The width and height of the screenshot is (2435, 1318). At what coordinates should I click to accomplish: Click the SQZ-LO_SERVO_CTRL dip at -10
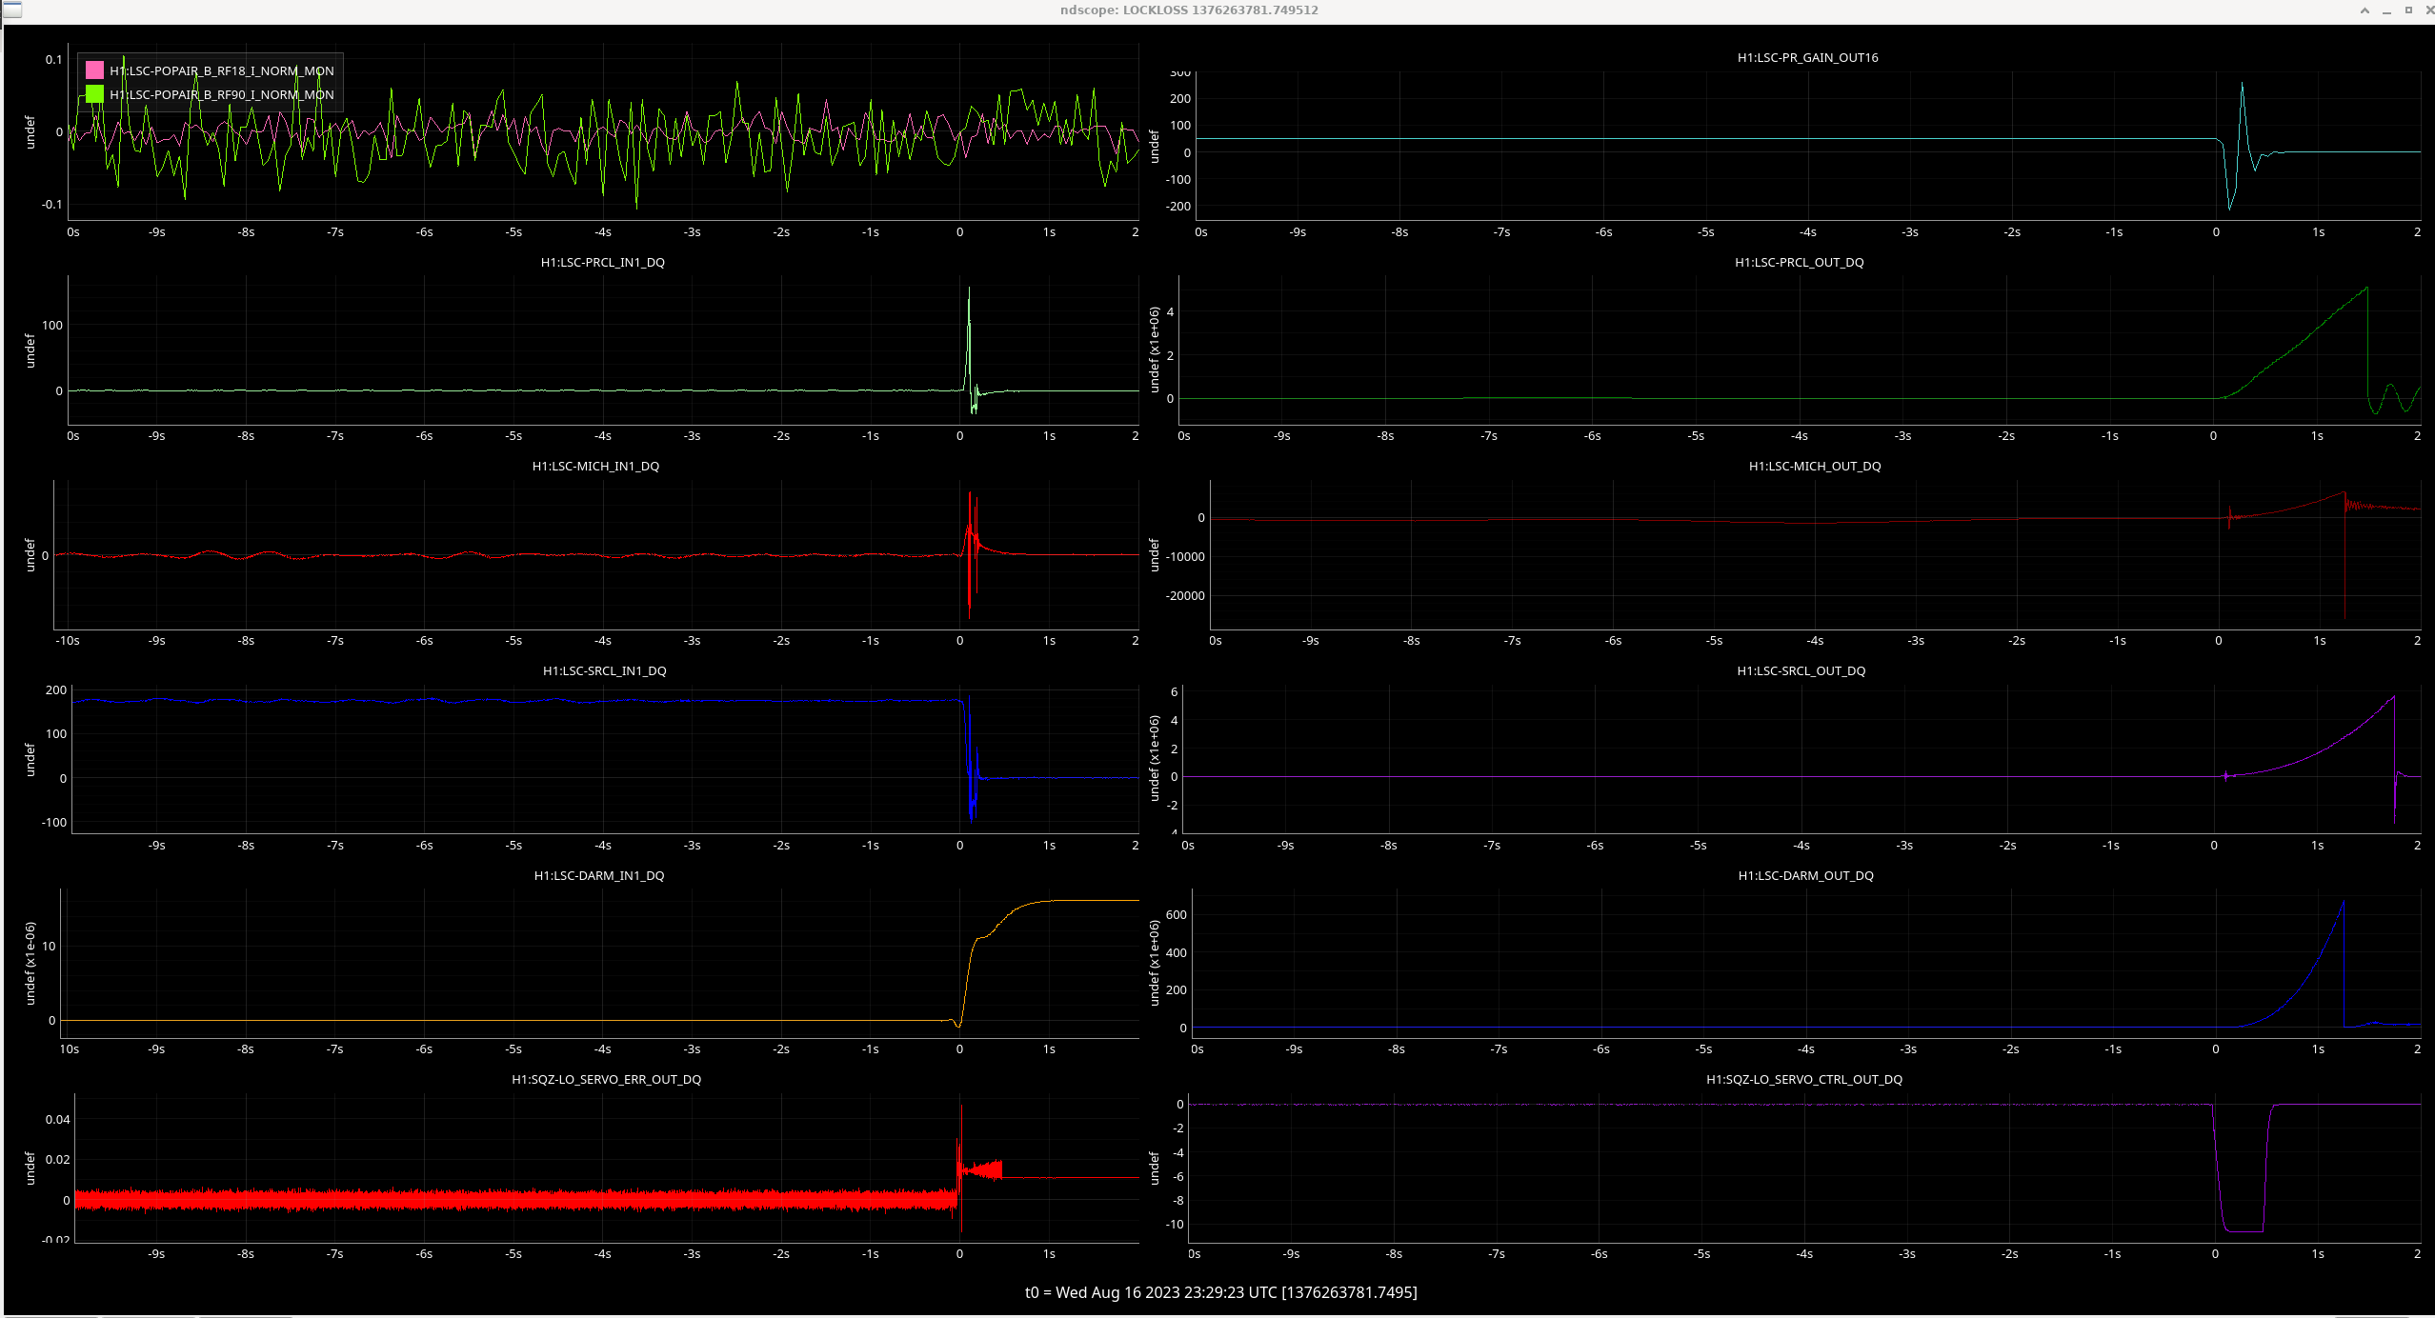coord(2243,1230)
